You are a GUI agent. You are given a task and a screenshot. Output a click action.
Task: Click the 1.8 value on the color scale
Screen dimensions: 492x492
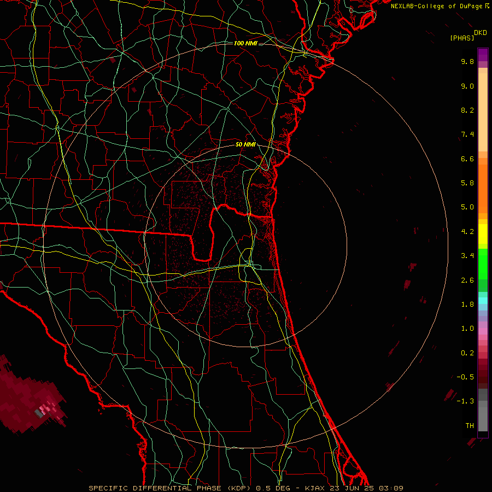click(x=467, y=304)
